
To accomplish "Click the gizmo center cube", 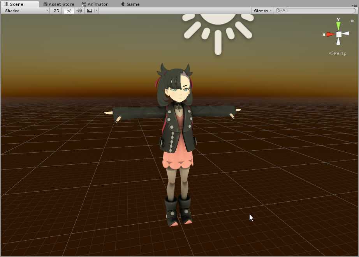I will click(x=339, y=34).
